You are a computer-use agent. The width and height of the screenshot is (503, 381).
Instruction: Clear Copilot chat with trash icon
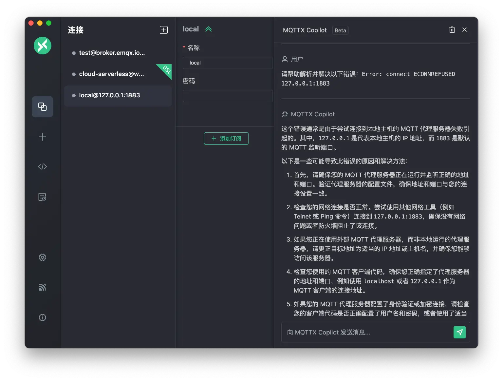click(x=452, y=29)
